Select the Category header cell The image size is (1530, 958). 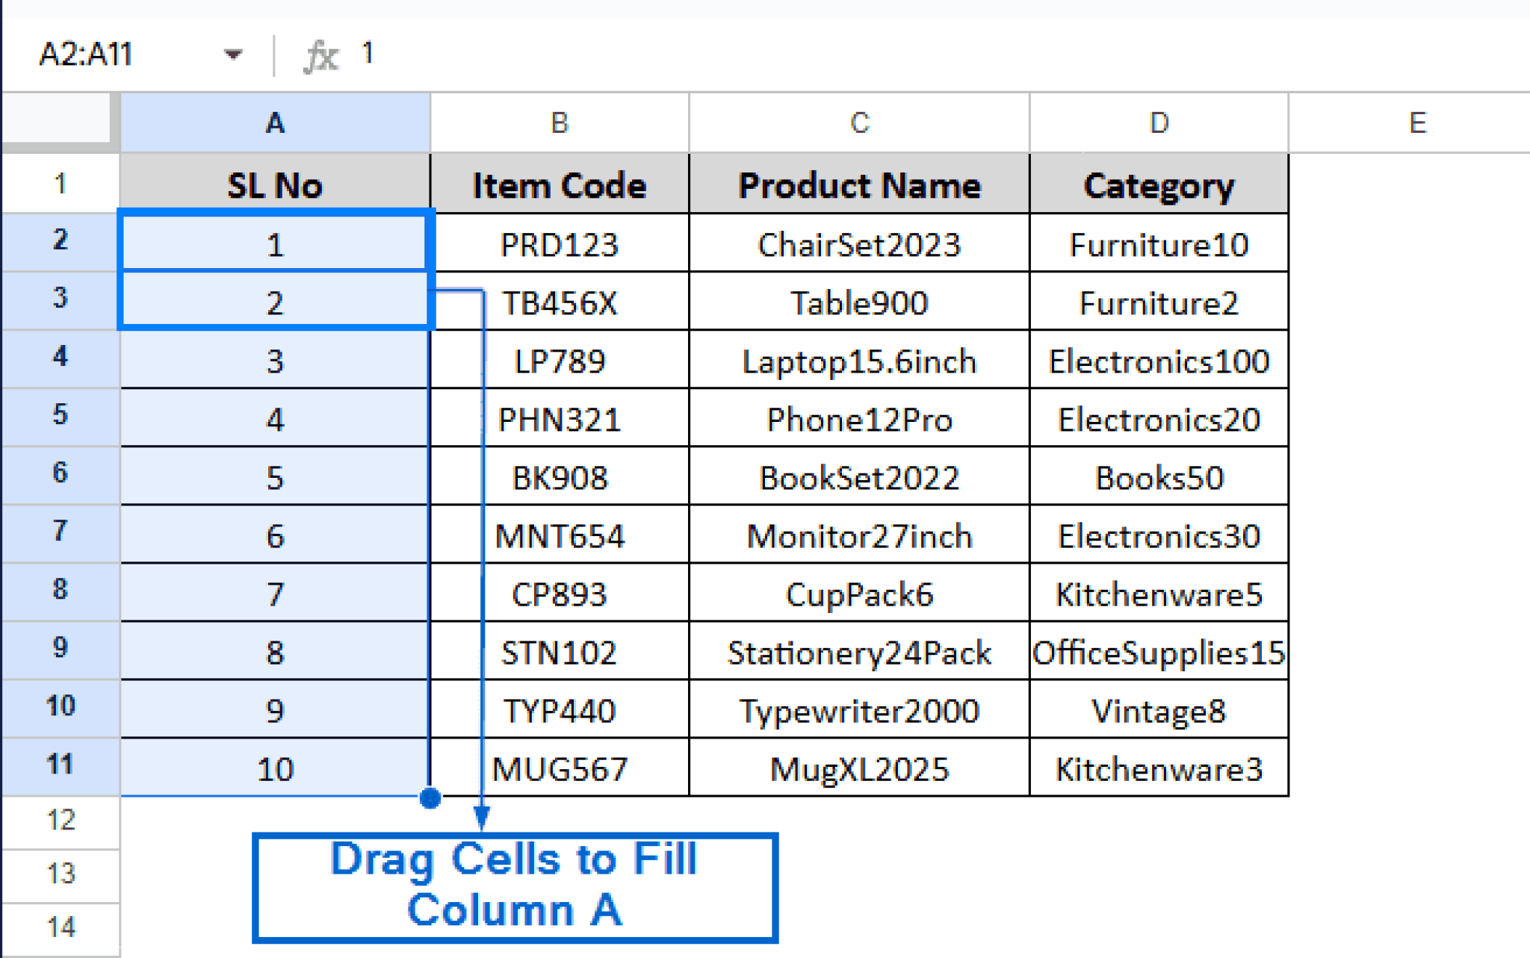[1158, 184]
